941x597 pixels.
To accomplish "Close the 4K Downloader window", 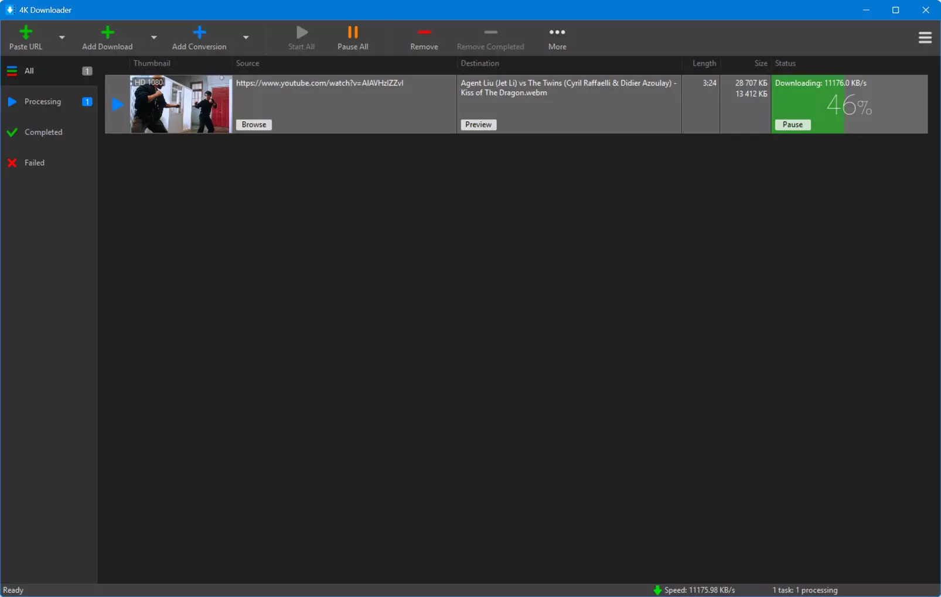I will point(926,10).
